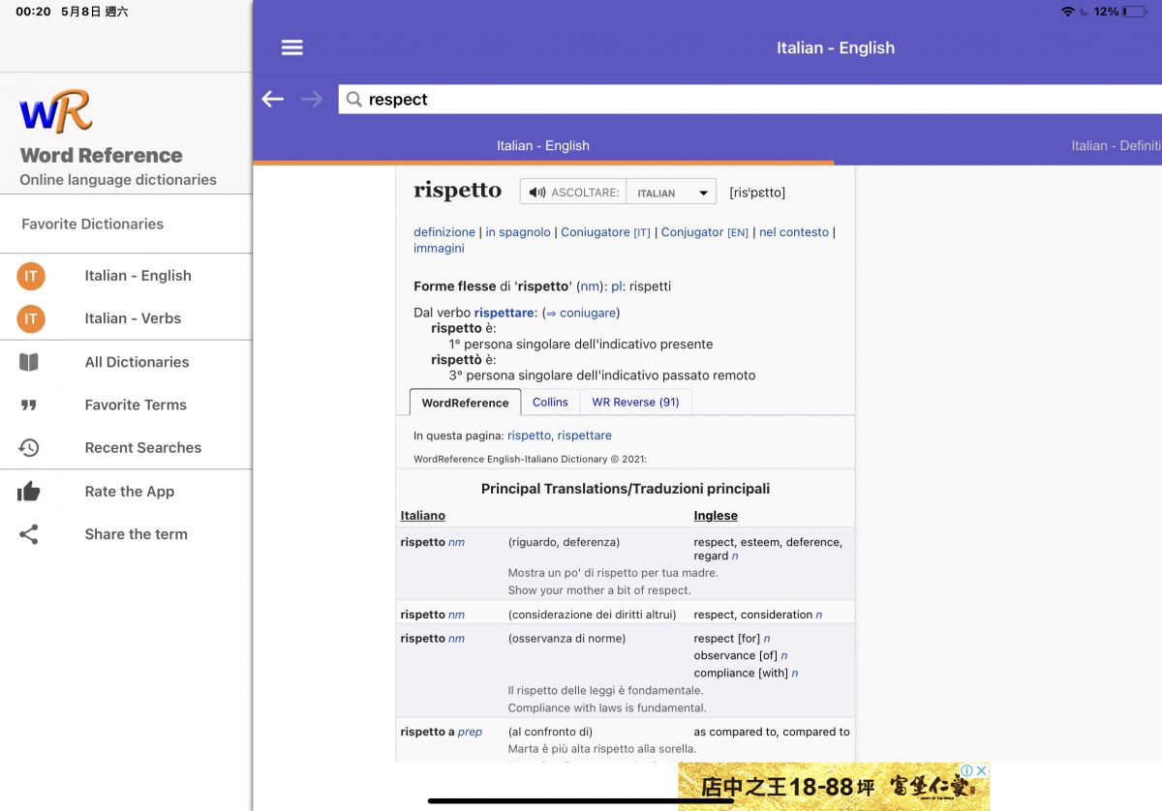Viewport: 1162px width, 811px height.
Task: Tap the battery indicator
Action: coord(1136,12)
